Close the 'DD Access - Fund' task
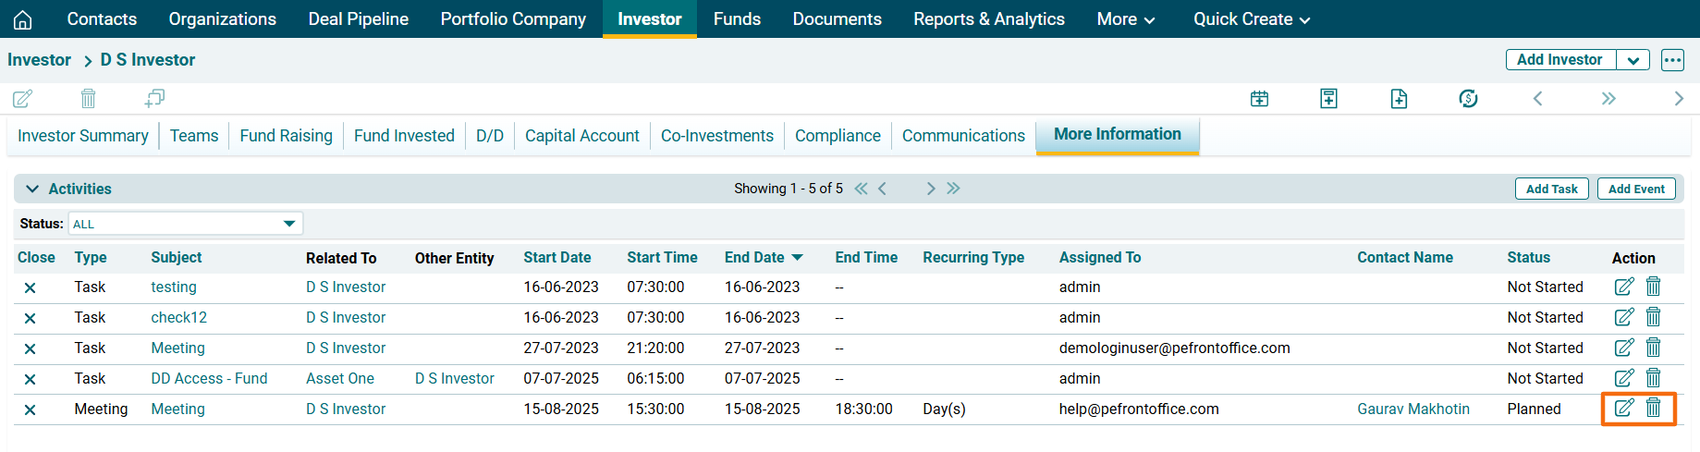This screenshot has height=452, width=1700. (30, 379)
